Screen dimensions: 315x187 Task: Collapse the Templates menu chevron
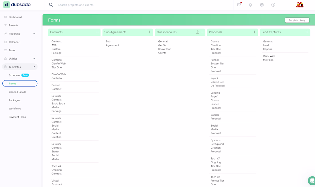(34, 67)
